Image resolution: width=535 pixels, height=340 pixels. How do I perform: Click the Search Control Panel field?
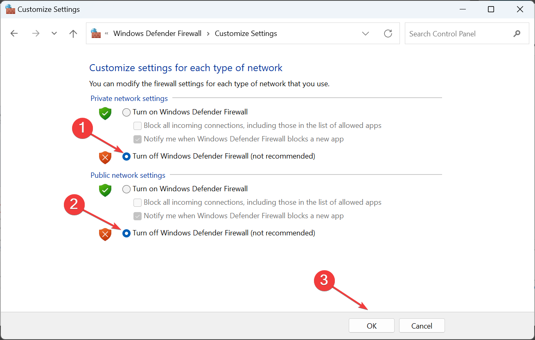click(467, 34)
